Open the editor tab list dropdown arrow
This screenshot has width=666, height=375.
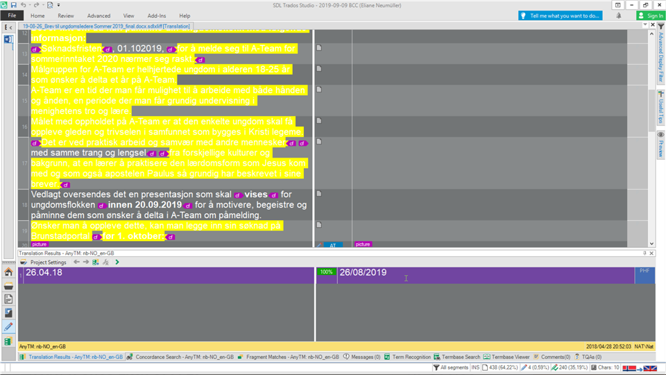[x=645, y=25]
